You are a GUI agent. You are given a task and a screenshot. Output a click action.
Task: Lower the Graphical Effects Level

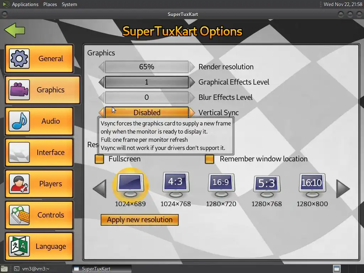(x=101, y=82)
